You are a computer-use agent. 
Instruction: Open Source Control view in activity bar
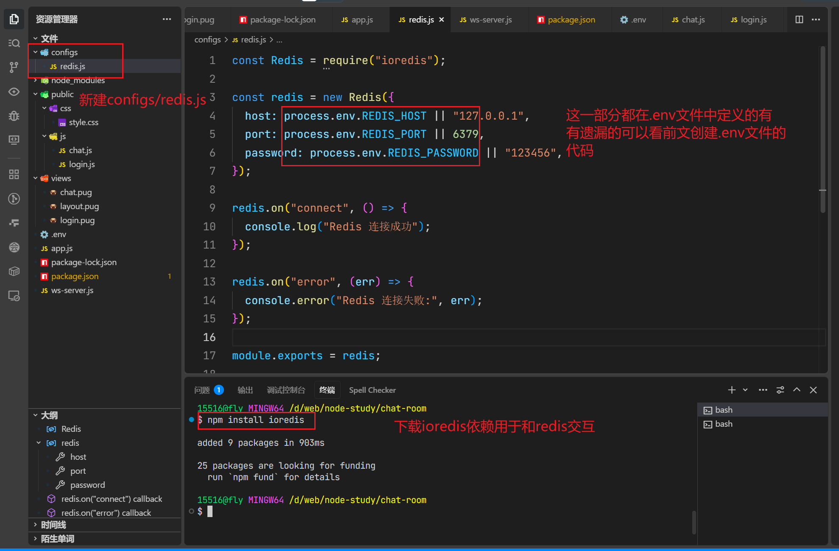14,67
